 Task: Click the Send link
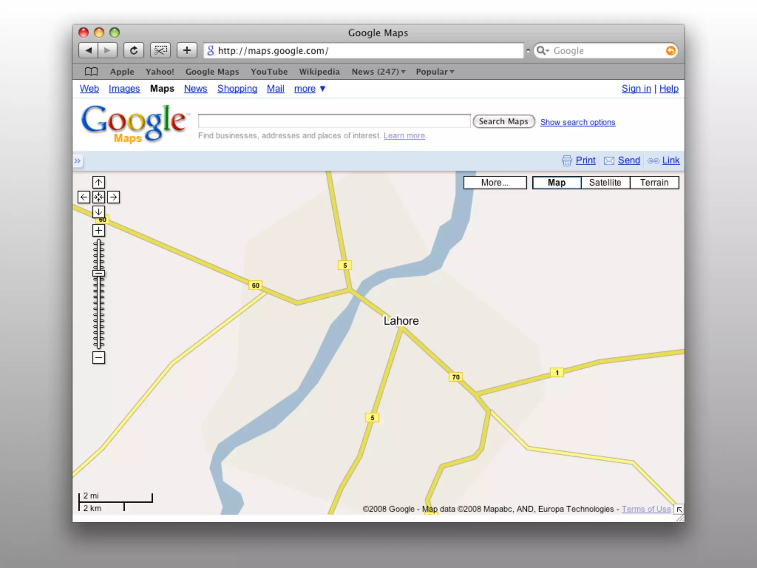coord(629,160)
